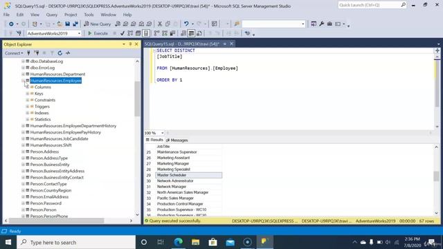Click the Disconnect icon in Object Explorer
This screenshot has height=249, width=443.
click(x=37, y=53)
